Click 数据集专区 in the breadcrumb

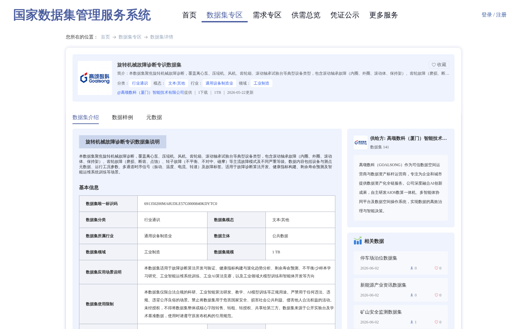pyautogui.click(x=130, y=37)
